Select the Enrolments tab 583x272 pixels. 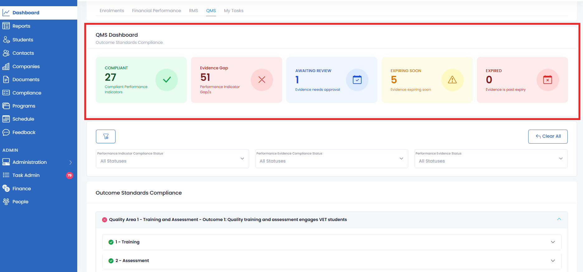tap(112, 11)
